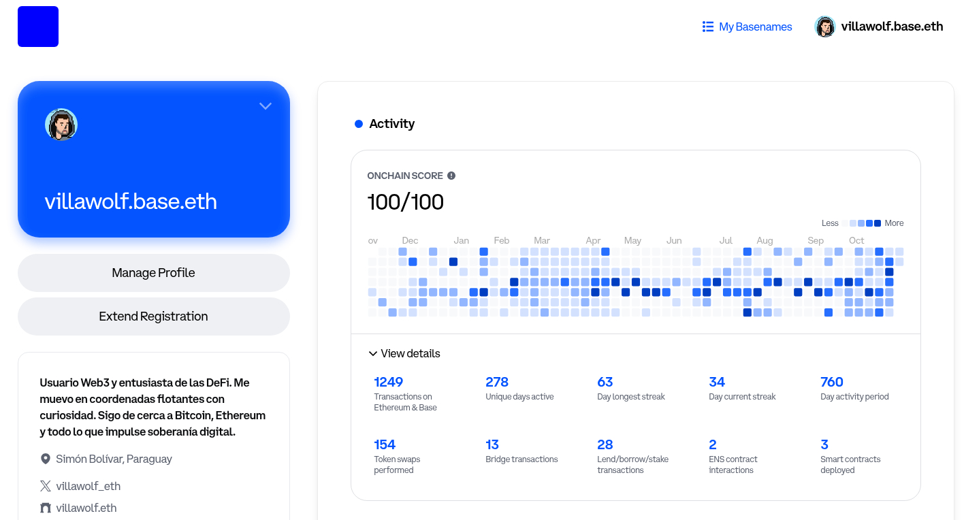Click the "Day activity period" label

855,397
